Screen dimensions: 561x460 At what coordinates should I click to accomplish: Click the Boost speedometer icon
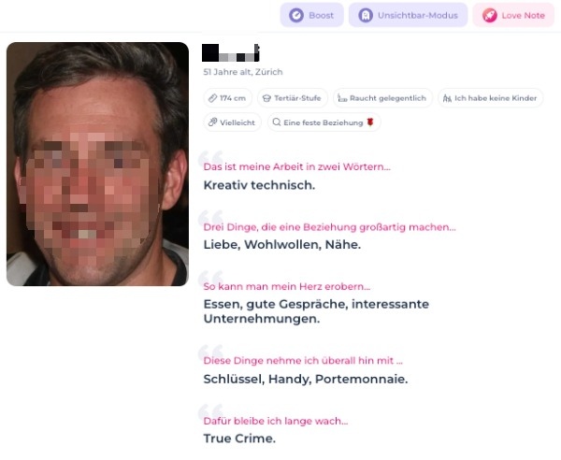(295, 15)
